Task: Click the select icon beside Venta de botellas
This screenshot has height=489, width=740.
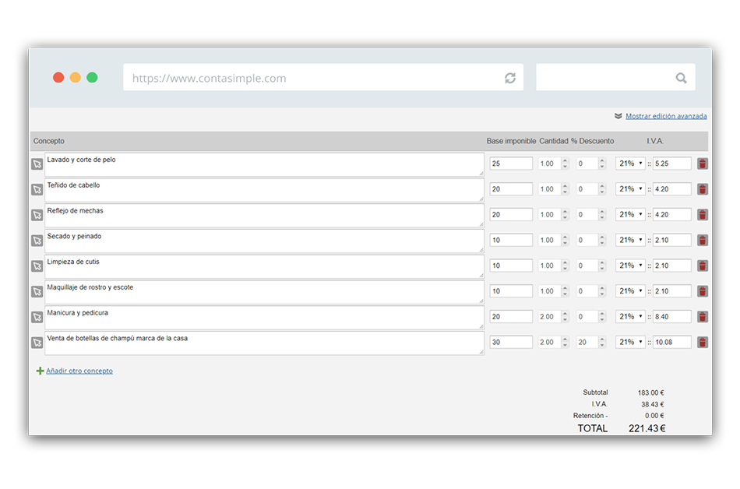Action: point(37,343)
